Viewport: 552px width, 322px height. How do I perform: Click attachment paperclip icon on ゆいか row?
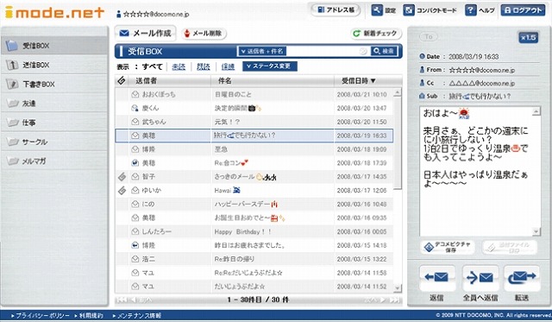point(122,191)
